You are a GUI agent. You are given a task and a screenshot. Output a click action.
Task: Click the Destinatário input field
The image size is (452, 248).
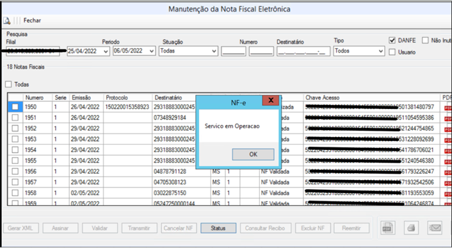(x=303, y=51)
